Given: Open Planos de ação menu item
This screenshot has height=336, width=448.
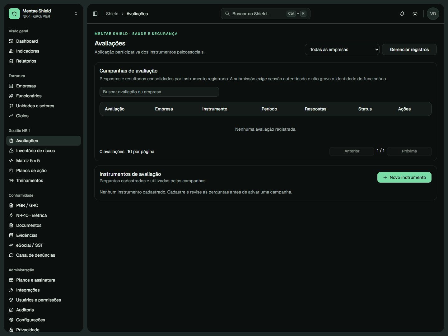Looking at the screenshot, I should 44,170.
